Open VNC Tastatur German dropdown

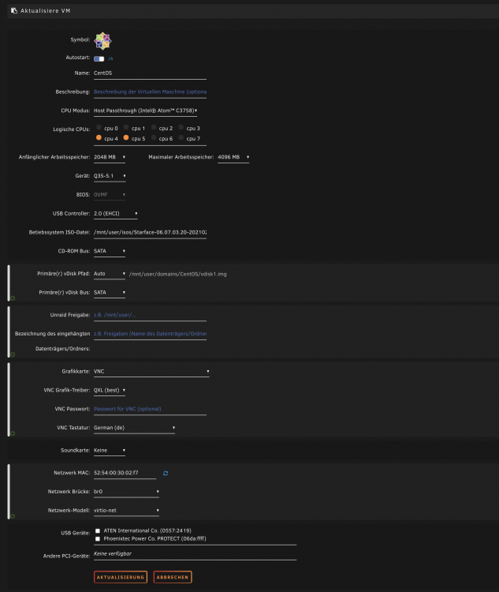[x=134, y=428]
